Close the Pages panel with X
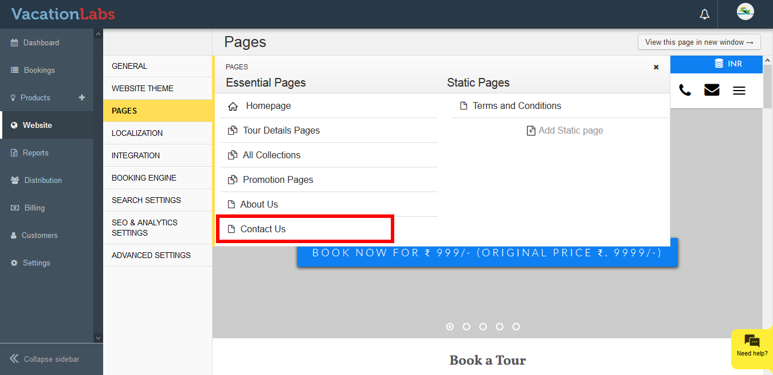 coord(656,67)
